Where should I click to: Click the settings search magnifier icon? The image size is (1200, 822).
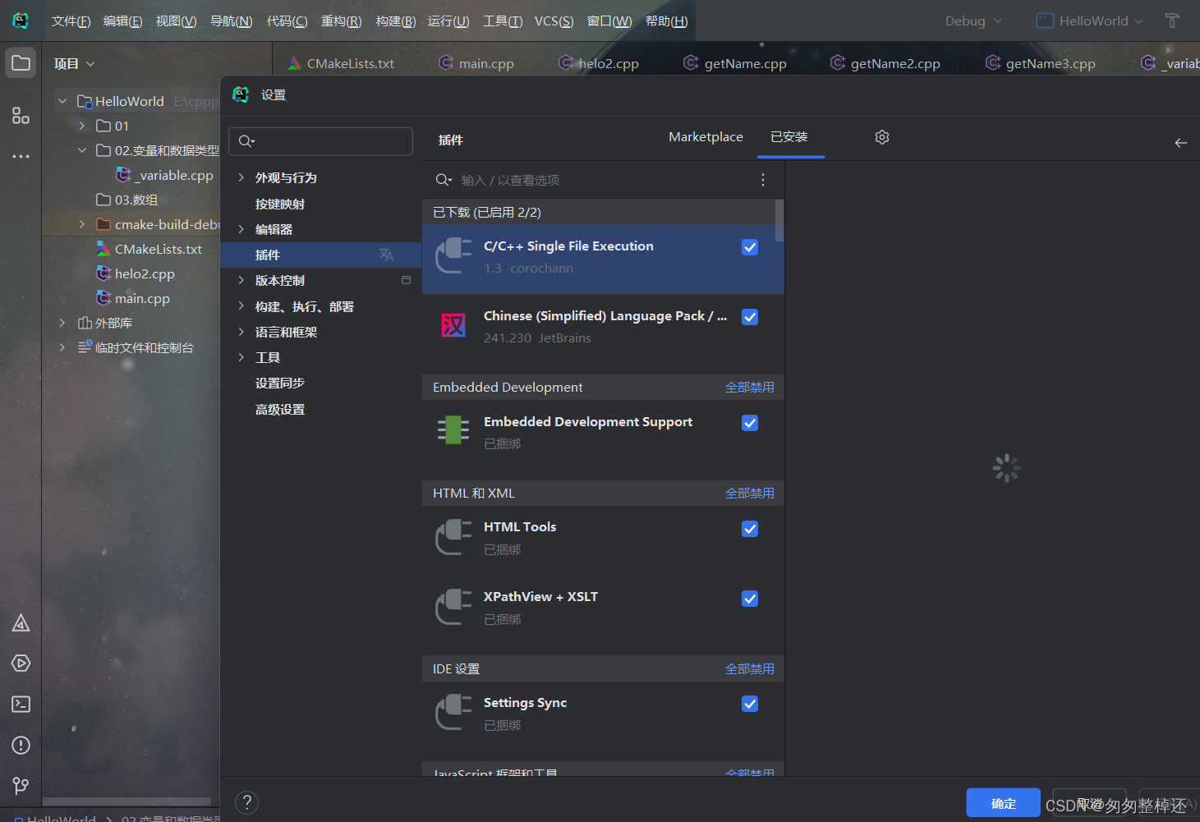pyautogui.click(x=246, y=141)
